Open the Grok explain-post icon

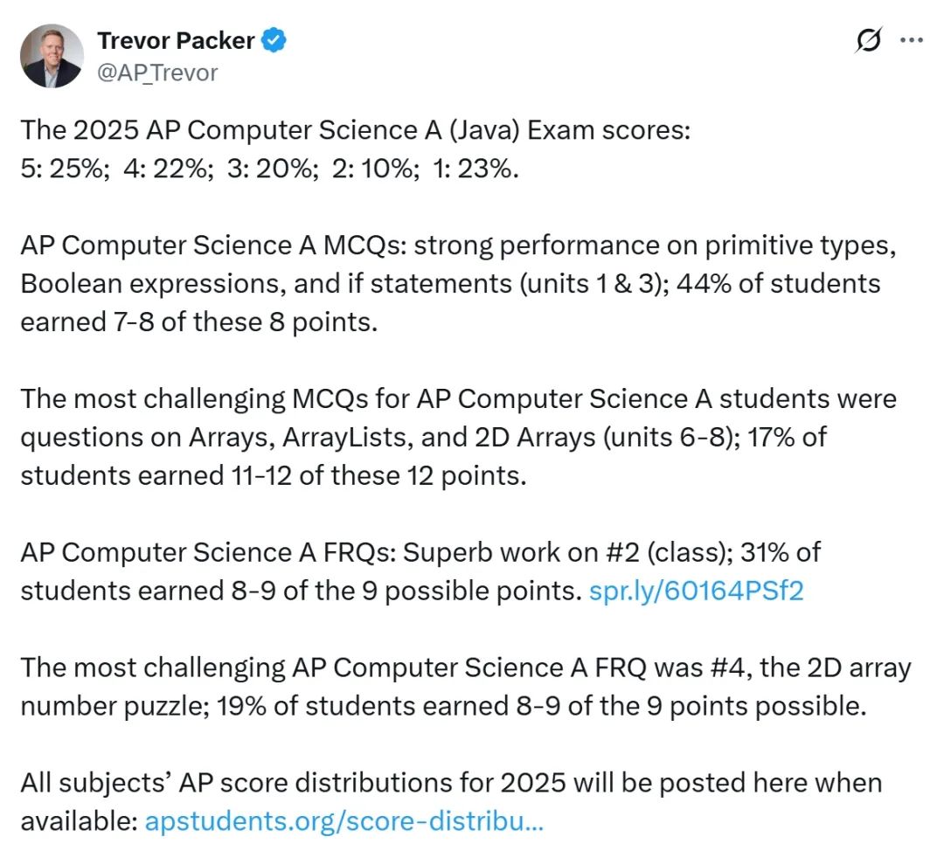coord(868,40)
